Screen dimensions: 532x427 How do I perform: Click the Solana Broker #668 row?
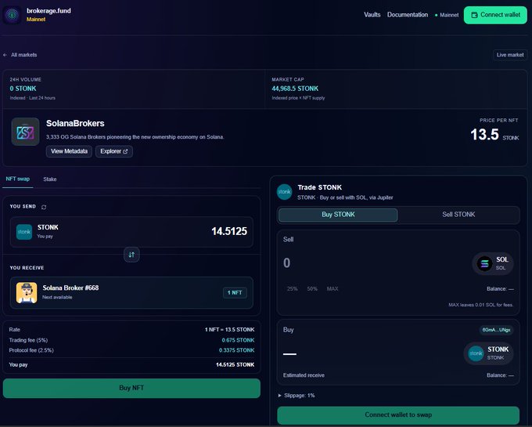pos(131,292)
